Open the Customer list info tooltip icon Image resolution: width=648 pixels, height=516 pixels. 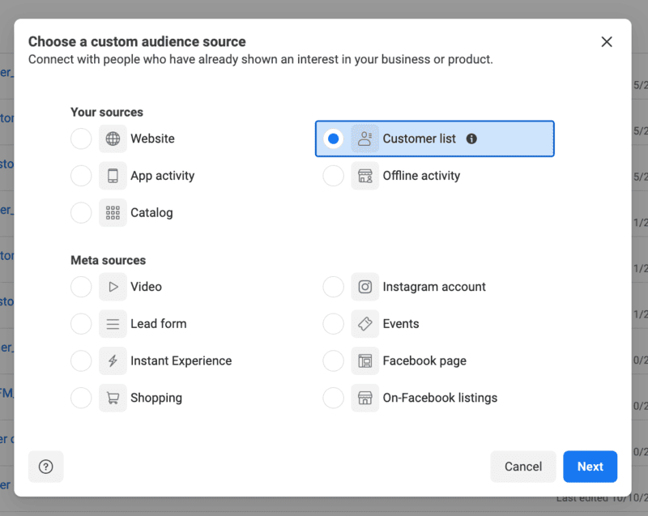(471, 139)
